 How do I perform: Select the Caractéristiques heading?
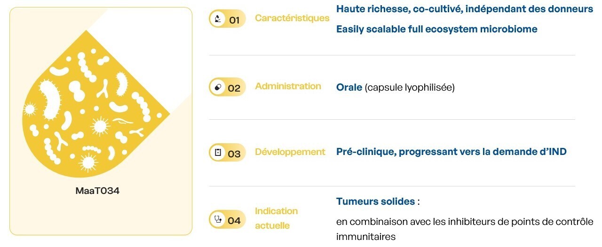point(292,18)
